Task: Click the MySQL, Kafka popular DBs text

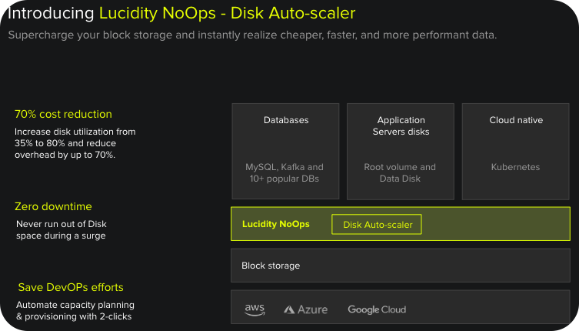Action: tap(285, 173)
